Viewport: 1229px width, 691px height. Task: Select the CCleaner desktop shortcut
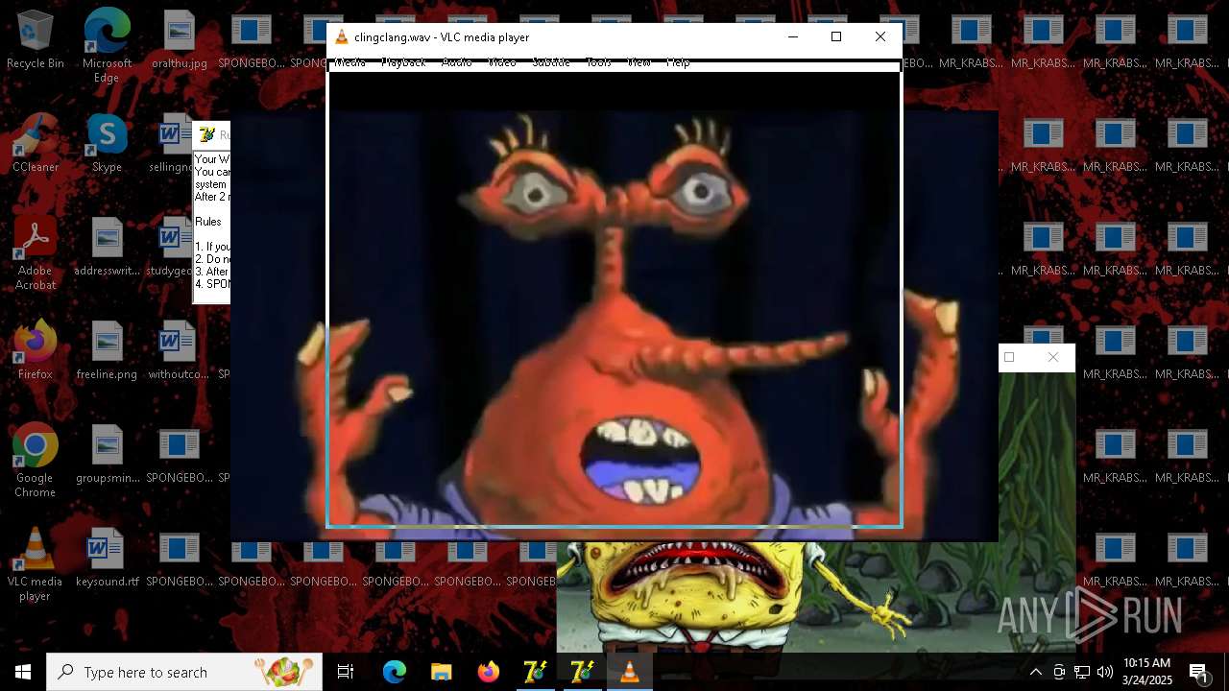pyautogui.click(x=36, y=144)
